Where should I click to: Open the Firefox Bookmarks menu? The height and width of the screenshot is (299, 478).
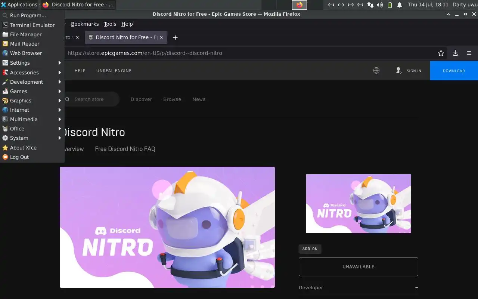[x=85, y=24]
